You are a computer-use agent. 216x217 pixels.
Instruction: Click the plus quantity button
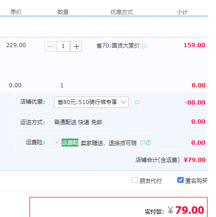coord(76,46)
